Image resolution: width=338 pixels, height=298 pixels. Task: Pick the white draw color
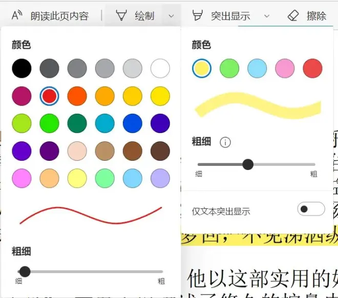[x=160, y=68]
